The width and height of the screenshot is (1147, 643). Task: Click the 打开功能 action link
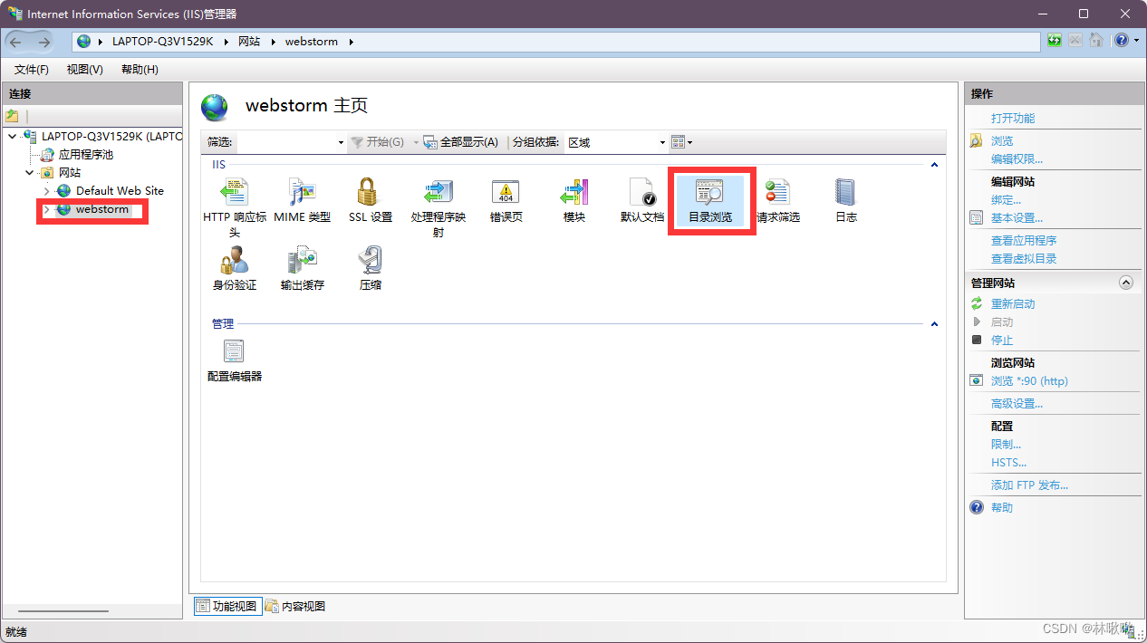(1013, 119)
